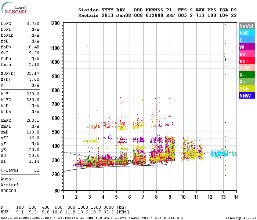The image size is (257, 220).
Task: Click the C-level value 22
Action: tap(37, 170)
